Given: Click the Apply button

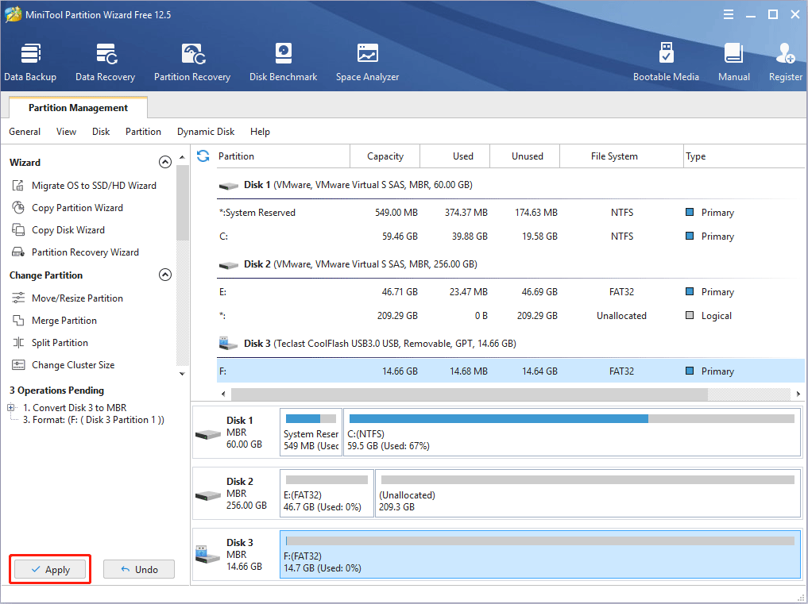Looking at the screenshot, I should pos(50,570).
